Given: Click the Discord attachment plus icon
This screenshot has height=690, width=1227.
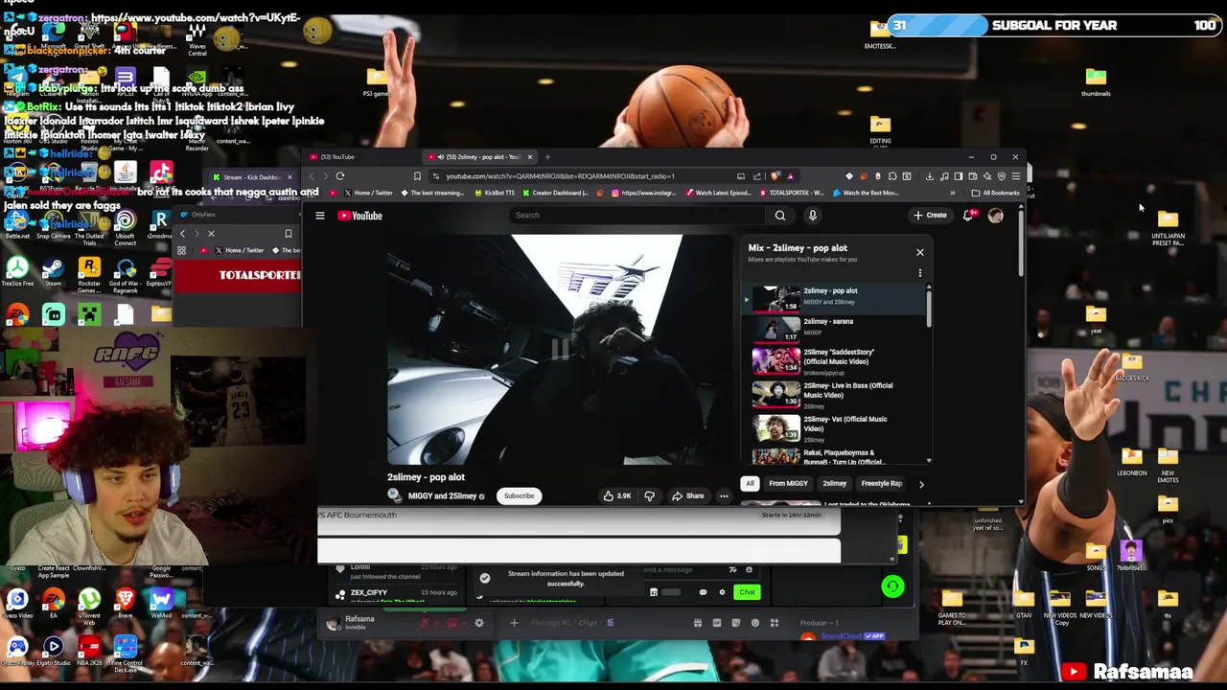Looking at the screenshot, I should tap(514, 623).
